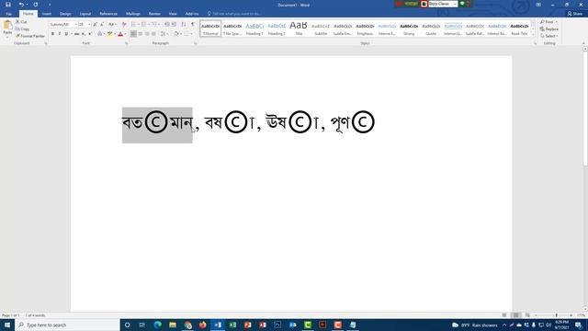Open the Excel icon in the taskbar

pos(232,325)
